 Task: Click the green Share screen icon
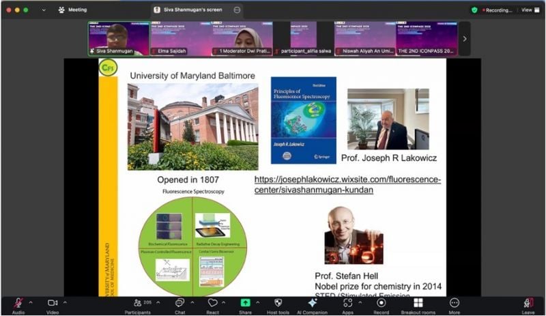coord(245,303)
